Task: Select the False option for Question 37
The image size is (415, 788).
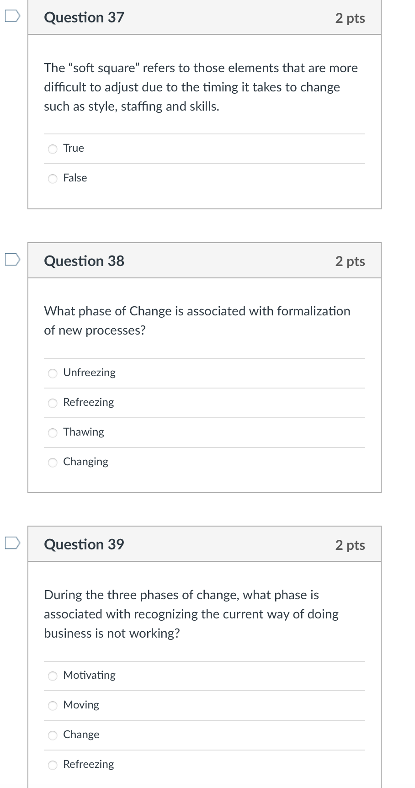Action: click(53, 179)
